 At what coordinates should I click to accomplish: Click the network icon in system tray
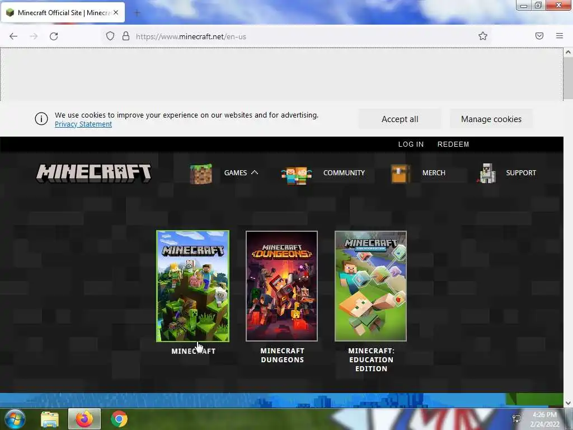coord(516,419)
